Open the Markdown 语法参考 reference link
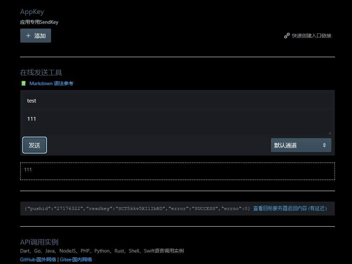The height and width of the screenshot is (264, 352). tap(51, 83)
